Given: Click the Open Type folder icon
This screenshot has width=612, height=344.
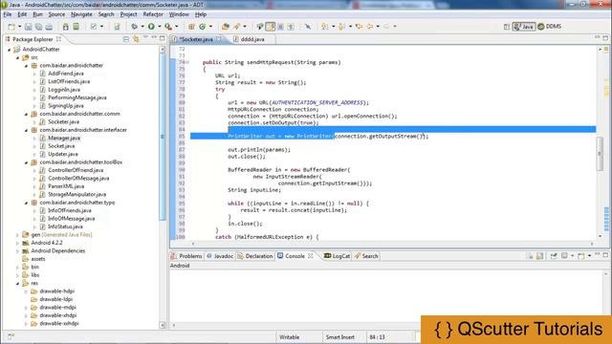Looking at the screenshot, I should (226, 27).
